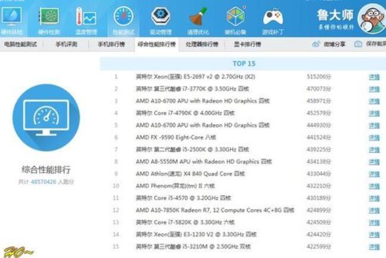
Task: Open the 驱动管理 driver management icon
Action: coord(160,16)
